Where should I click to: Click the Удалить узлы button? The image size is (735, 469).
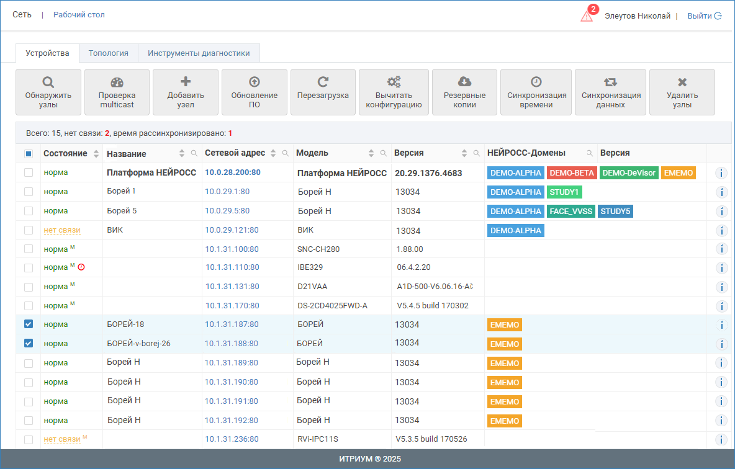682,92
